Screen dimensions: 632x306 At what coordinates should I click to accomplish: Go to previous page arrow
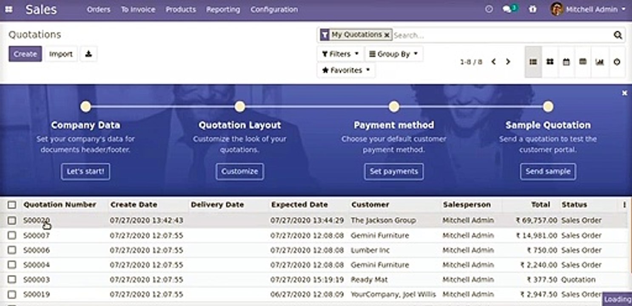click(493, 62)
